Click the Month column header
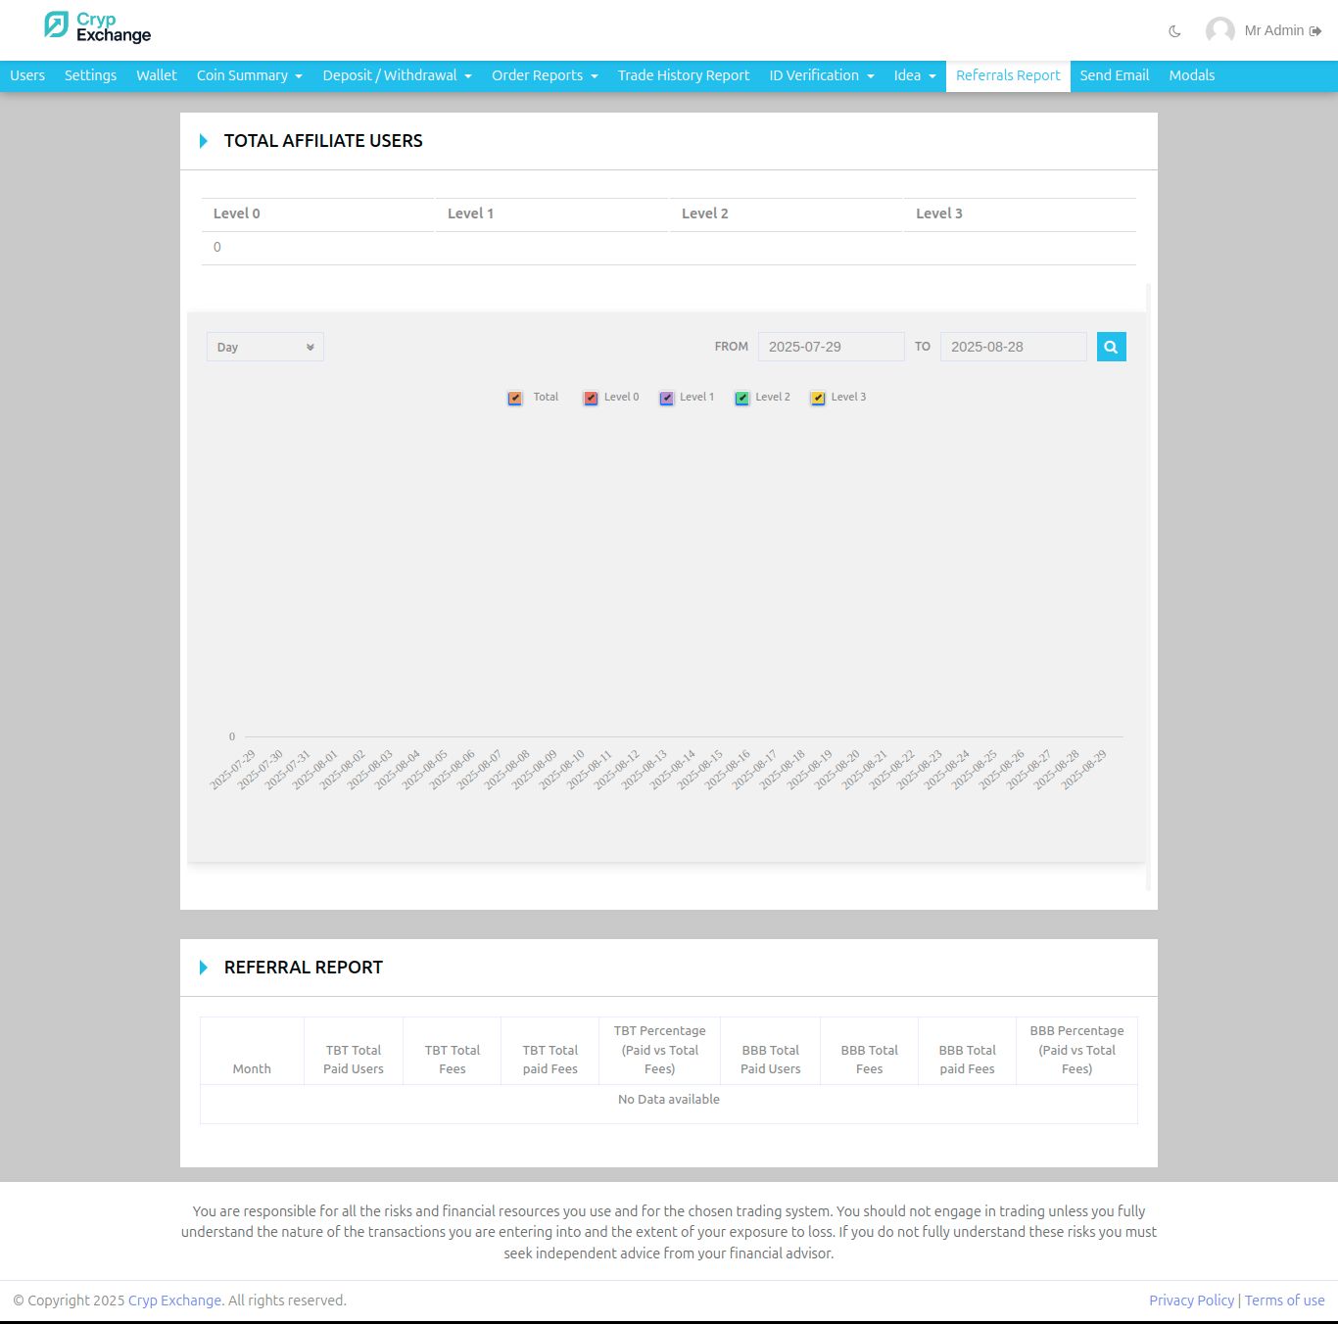The image size is (1338, 1324). [252, 1051]
